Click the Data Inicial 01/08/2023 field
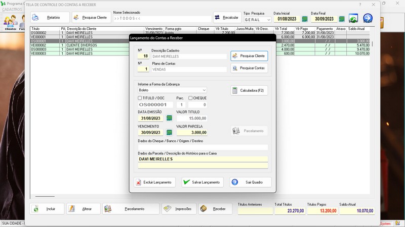This screenshot has width=405, height=227. coord(287,19)
